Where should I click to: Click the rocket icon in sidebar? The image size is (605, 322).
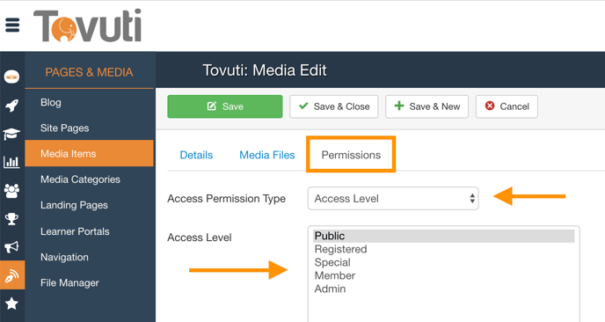[x=12, y=105]
